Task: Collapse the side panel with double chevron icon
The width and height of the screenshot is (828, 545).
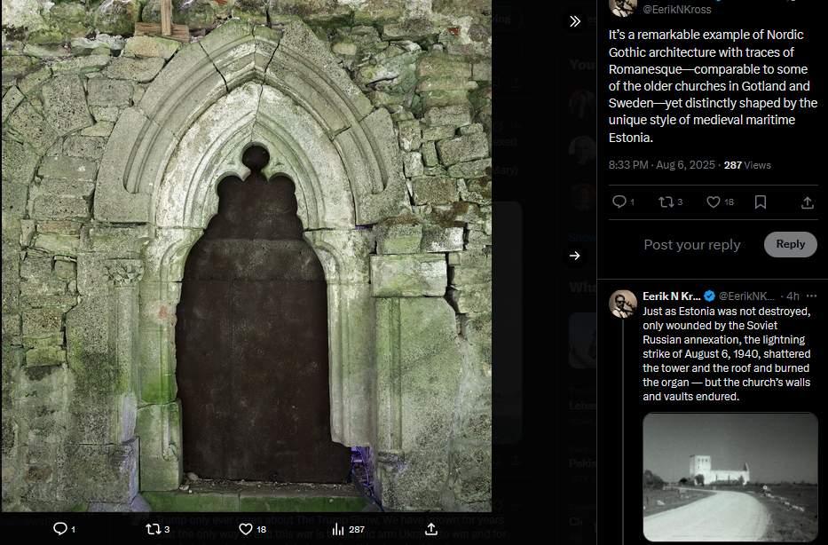Action: (x=575, y=21)
